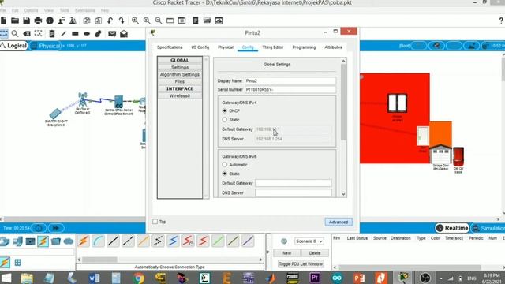Click the config panel vertical scrollbar
The image size is (505, 284).
tap(343, 102)
